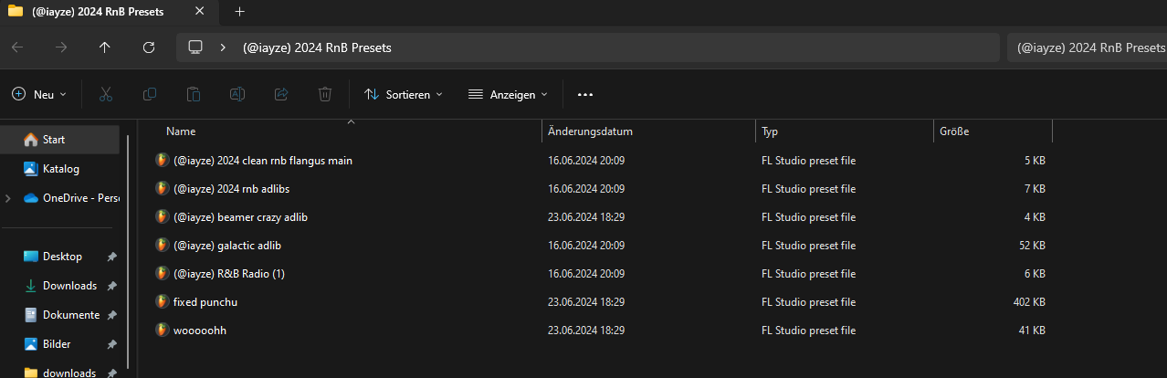This screenshot has height=378, width=1167.
Task: Click the Cut scissors icon
Action: (105, 94)
